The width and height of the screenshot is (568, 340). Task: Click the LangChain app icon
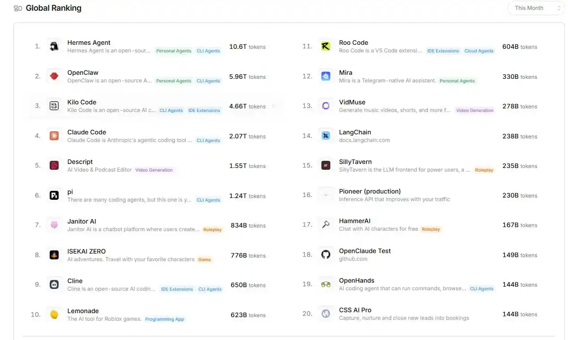click(326, 136)
